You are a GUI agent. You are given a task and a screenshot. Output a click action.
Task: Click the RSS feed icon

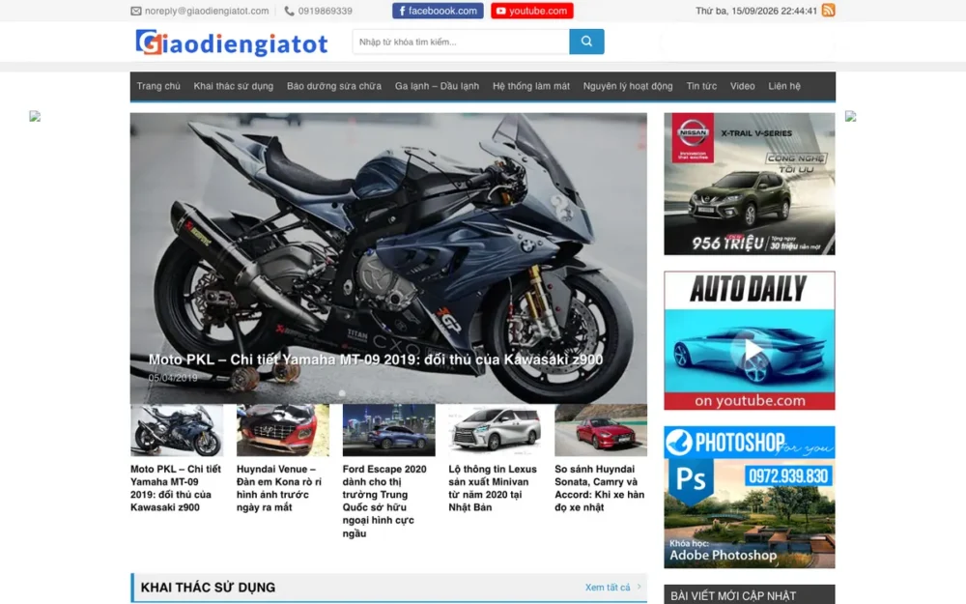pyautogui.click(x=828, y=11)
